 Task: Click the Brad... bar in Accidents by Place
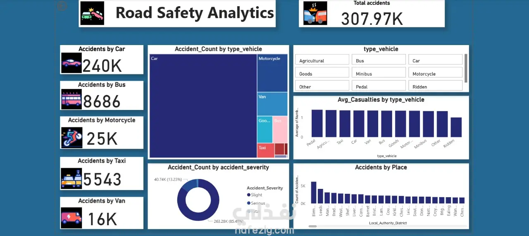point(334,198)
